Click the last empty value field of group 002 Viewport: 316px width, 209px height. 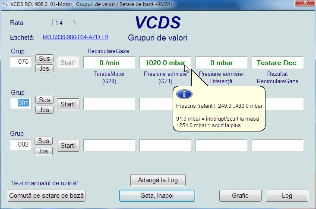click(278, 145)
